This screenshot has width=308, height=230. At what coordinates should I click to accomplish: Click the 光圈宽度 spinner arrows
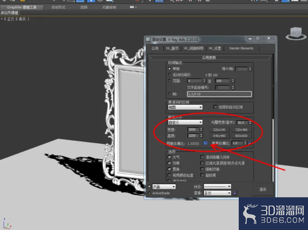(x=250, y=123)
